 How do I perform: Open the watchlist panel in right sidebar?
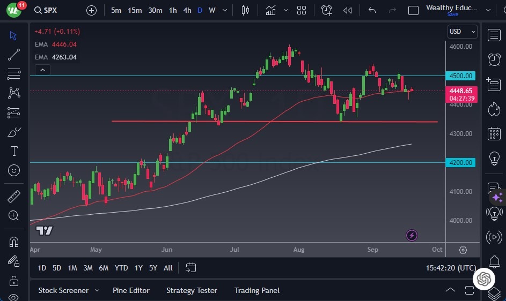pyautogui.click(x=494, y=35)
